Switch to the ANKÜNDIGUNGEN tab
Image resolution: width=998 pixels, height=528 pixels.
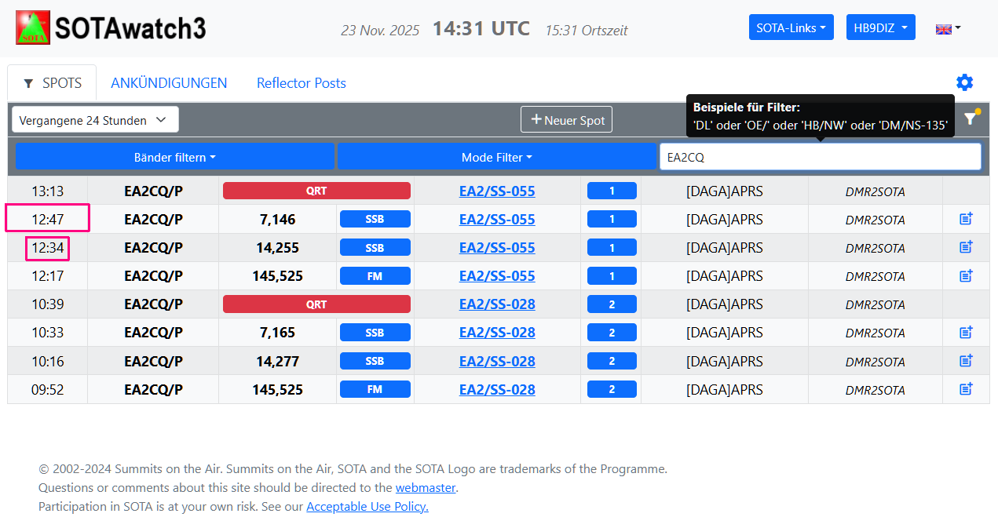coord(169,83)
